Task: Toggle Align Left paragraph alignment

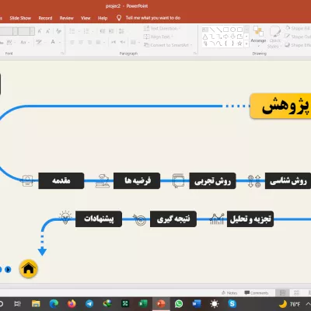Action: point(72,42)
